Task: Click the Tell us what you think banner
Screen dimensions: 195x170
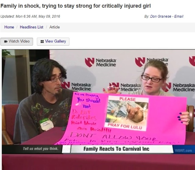Action: tap(41, 149)
